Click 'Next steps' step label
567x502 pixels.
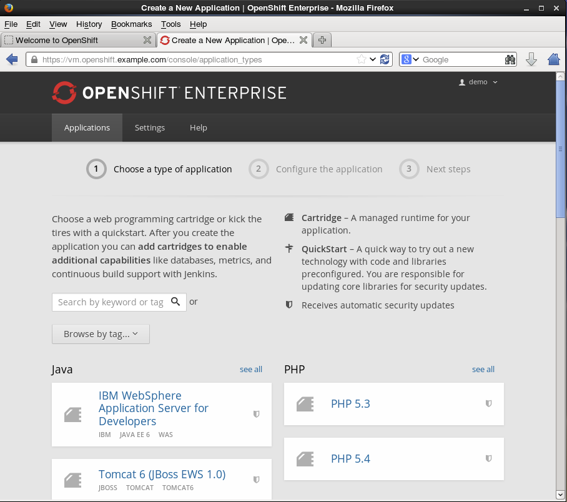[448, 169]
